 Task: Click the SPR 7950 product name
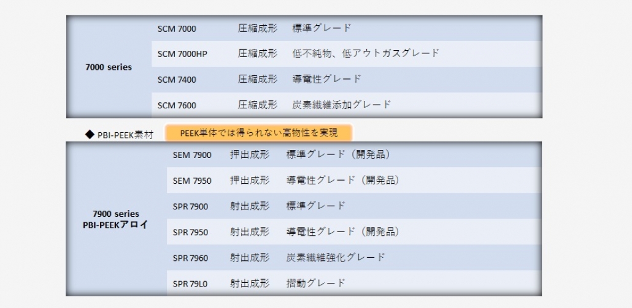(190, 232)
